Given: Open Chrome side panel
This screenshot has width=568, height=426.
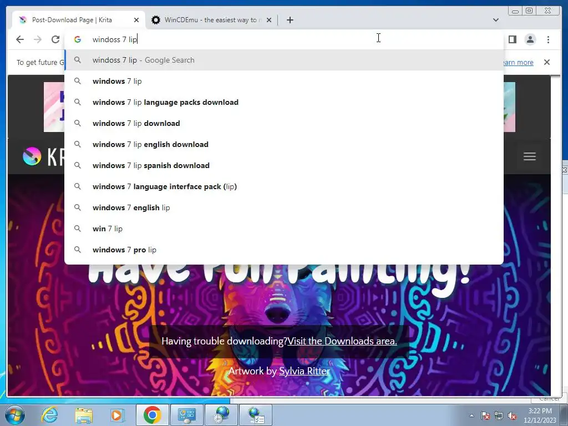Looking at the screenshot, I should coord(512,39).
